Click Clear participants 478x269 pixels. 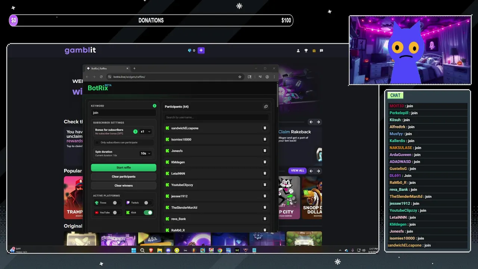point(124,176)
